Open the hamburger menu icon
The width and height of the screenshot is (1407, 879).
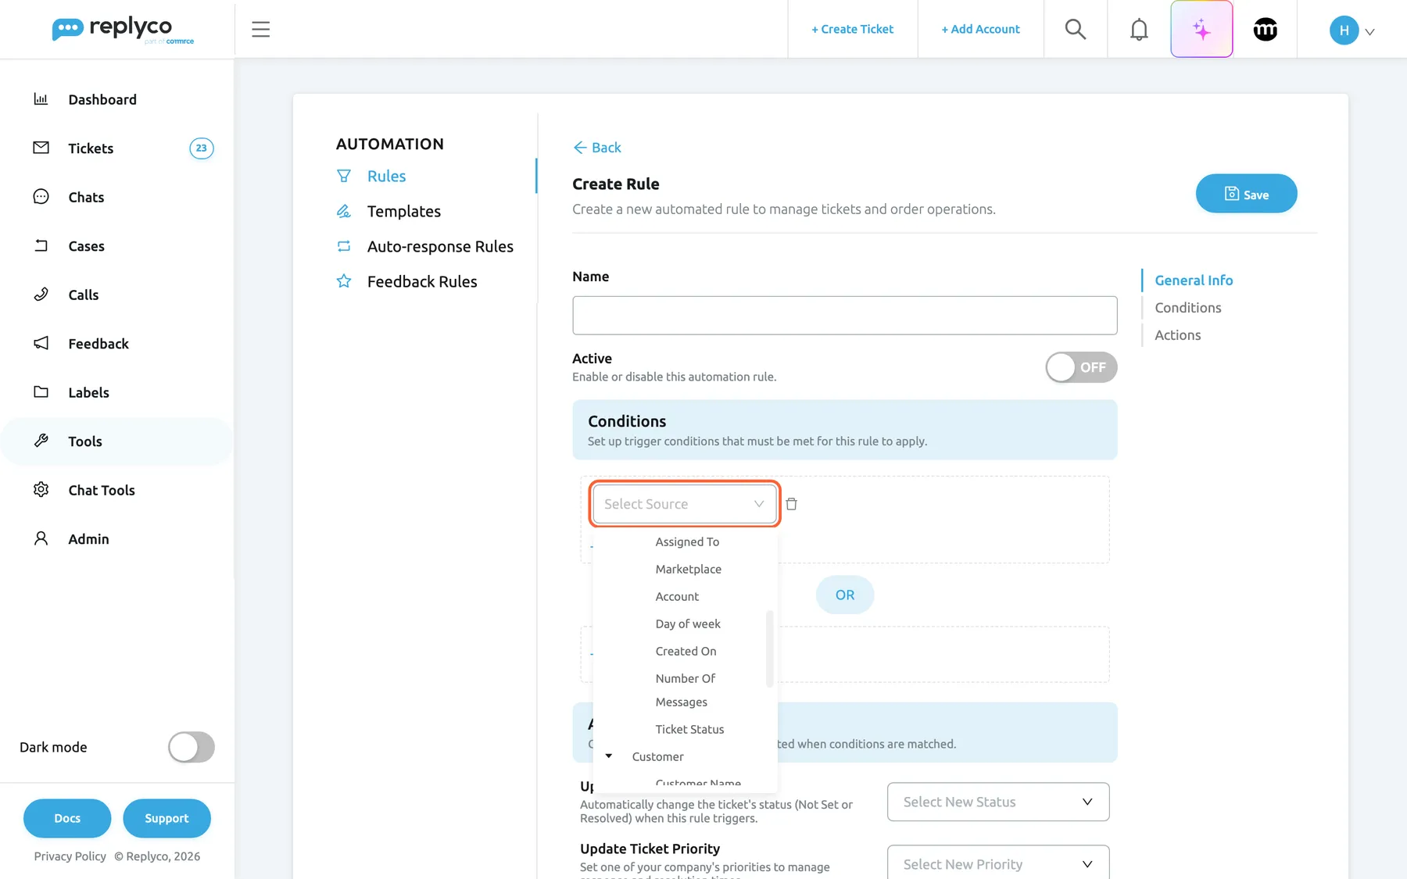click(x=260, y=29)
